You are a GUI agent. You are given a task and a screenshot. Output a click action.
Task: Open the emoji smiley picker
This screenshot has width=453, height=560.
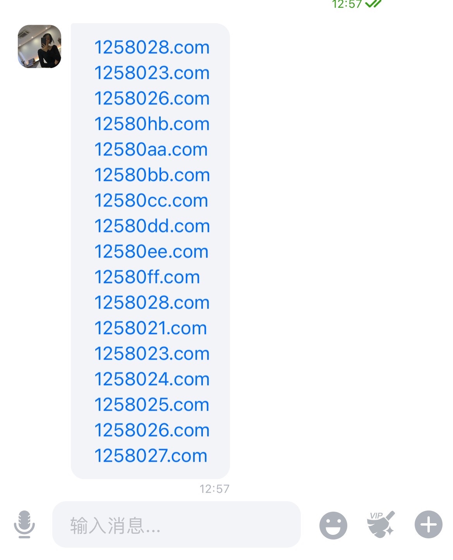coord(333,525)
